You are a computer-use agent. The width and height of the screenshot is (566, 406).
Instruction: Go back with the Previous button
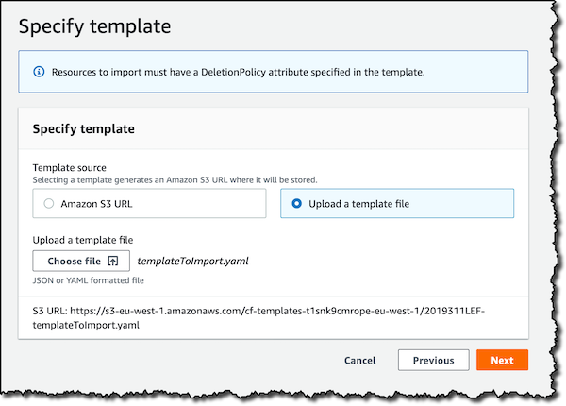click(x=434, y=360)
